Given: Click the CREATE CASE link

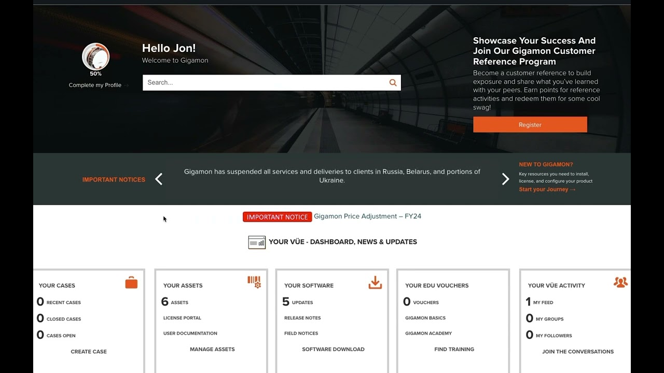Looking at the screenshot, I should pos(89,352).
